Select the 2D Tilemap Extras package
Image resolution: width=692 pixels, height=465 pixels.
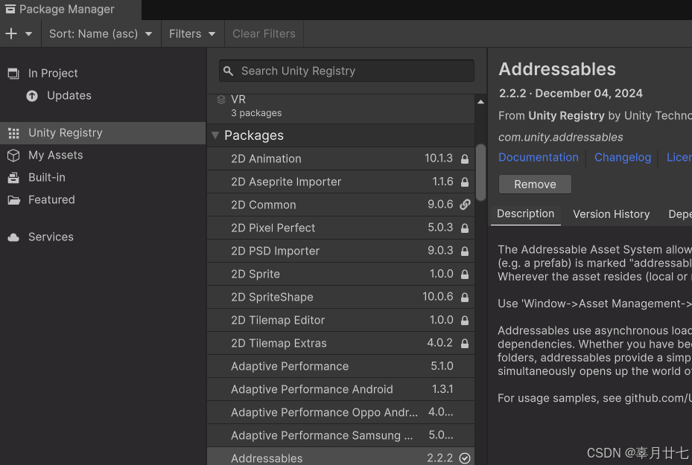(340, 343)
